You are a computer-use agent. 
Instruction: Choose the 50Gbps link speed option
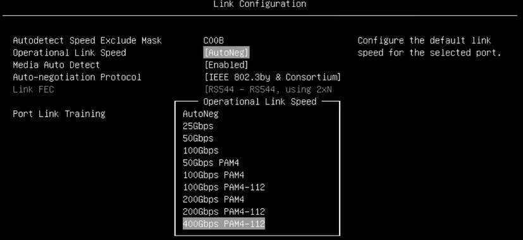click(x=198, y=138)
